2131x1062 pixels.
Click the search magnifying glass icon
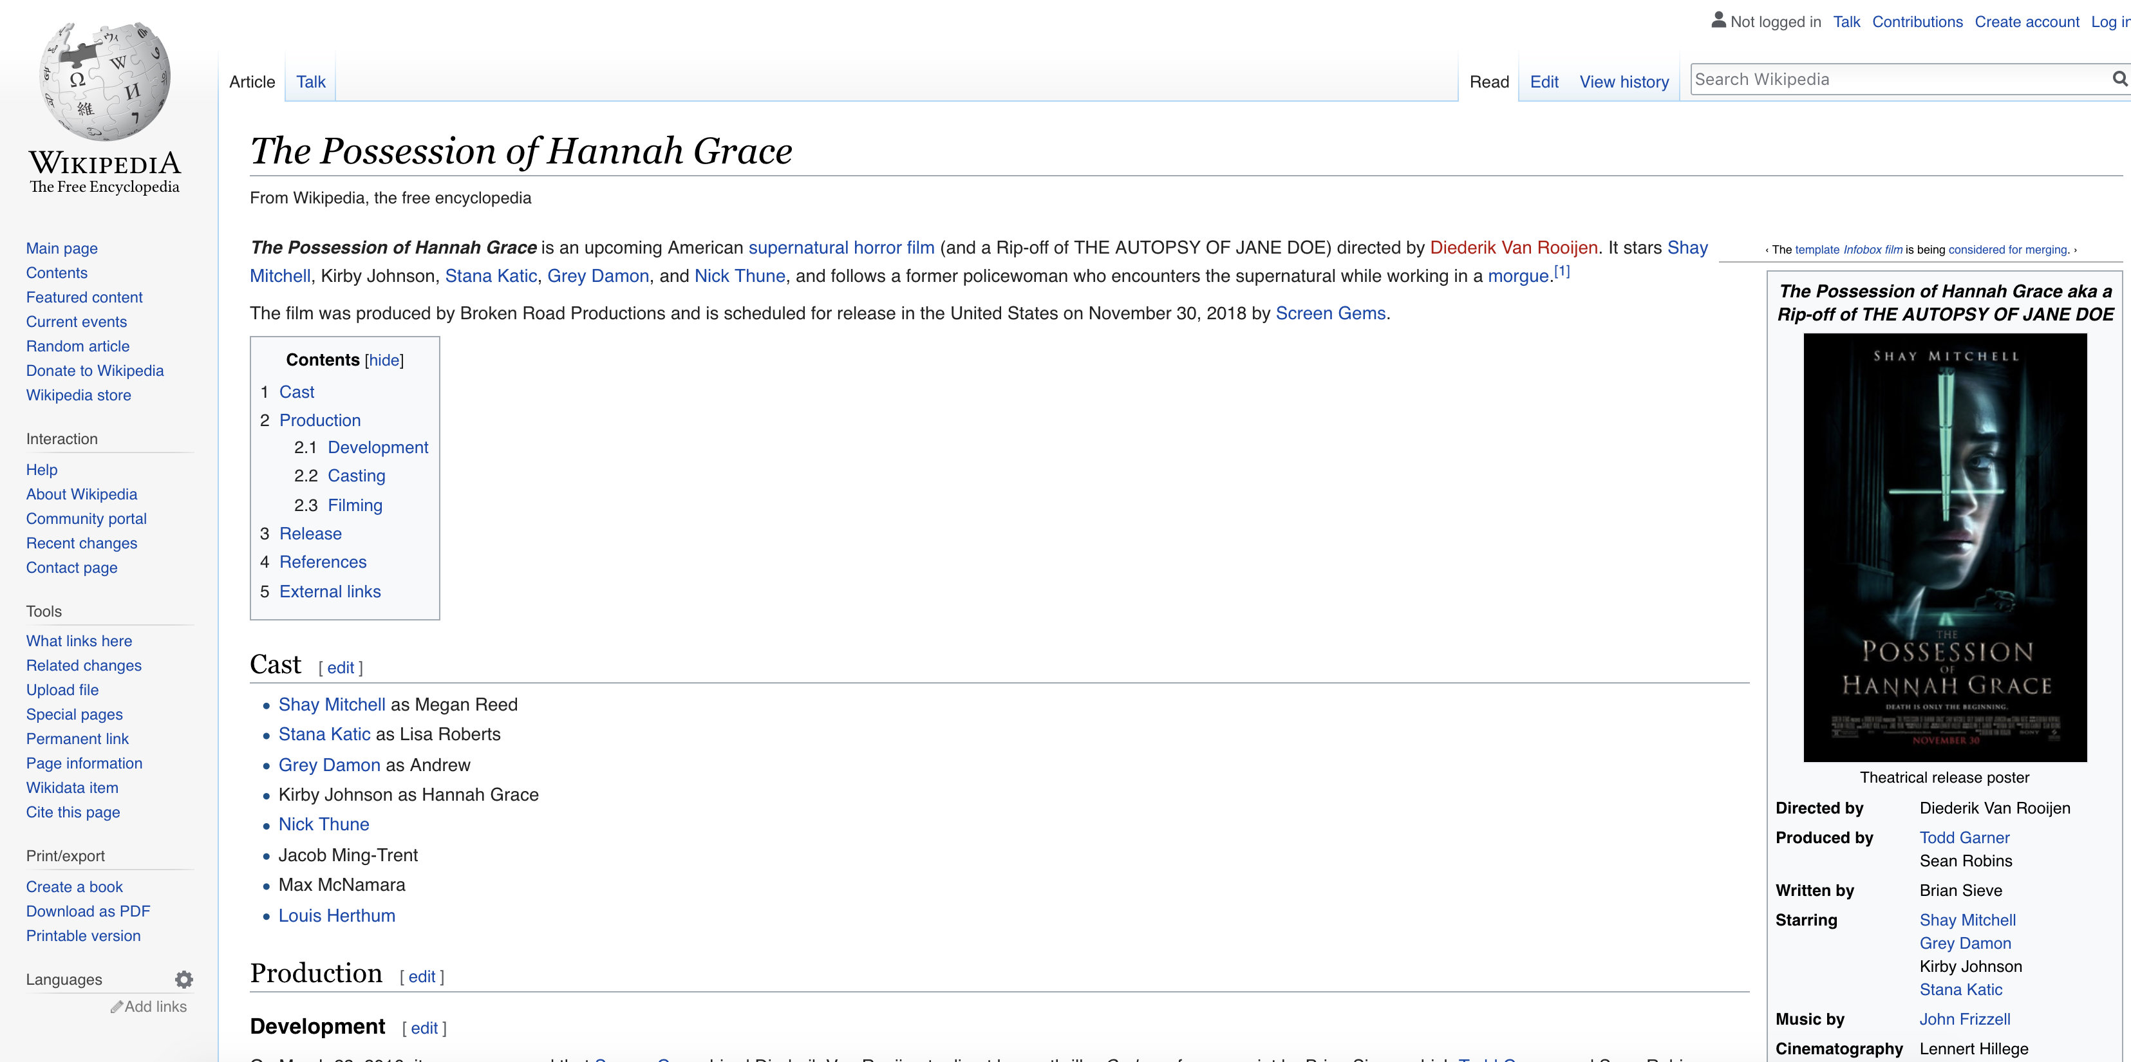point(2119,79)
